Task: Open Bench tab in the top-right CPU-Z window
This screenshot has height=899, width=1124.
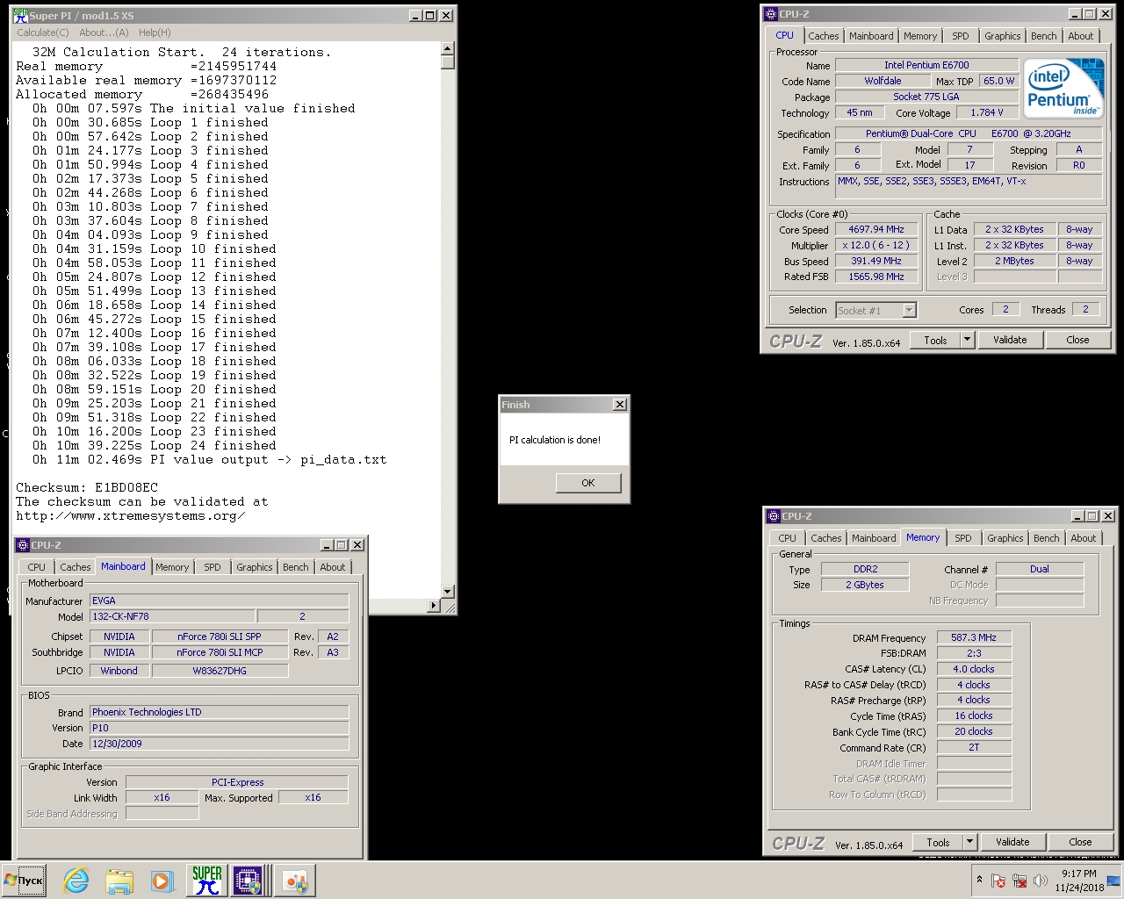Action: (x=1044, y=36)
